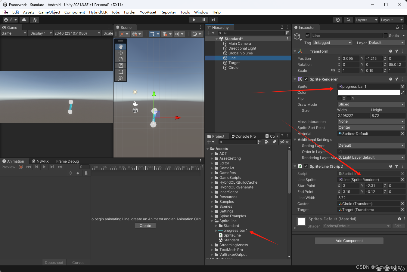Switch to the Console Pro tab
The height and width of the screenshot is (272, 407).
click(244, 136)
